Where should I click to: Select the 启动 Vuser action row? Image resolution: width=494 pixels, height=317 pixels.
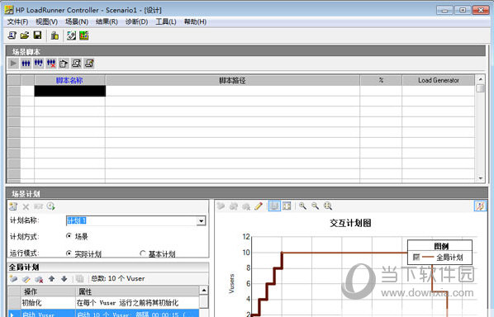click(x=103, y=313)
